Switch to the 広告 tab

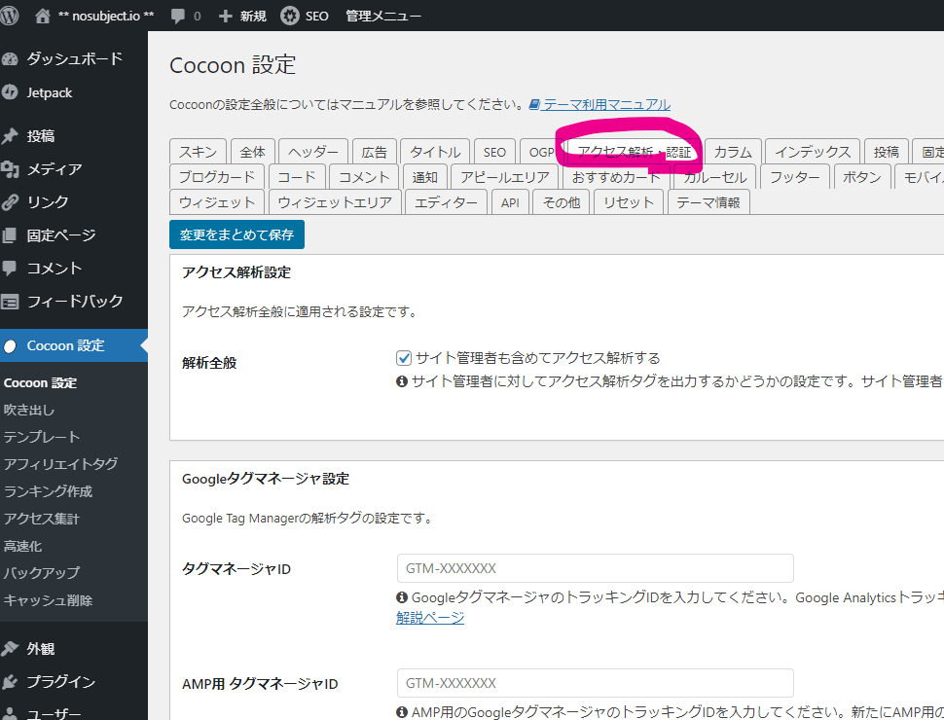(x=374, y=151)
